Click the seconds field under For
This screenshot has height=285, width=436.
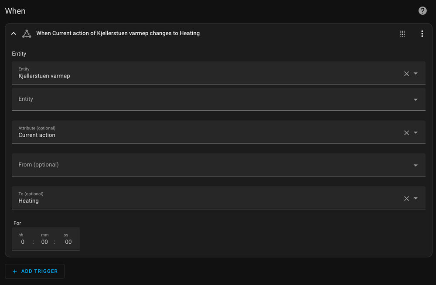[x=68, y=242]
